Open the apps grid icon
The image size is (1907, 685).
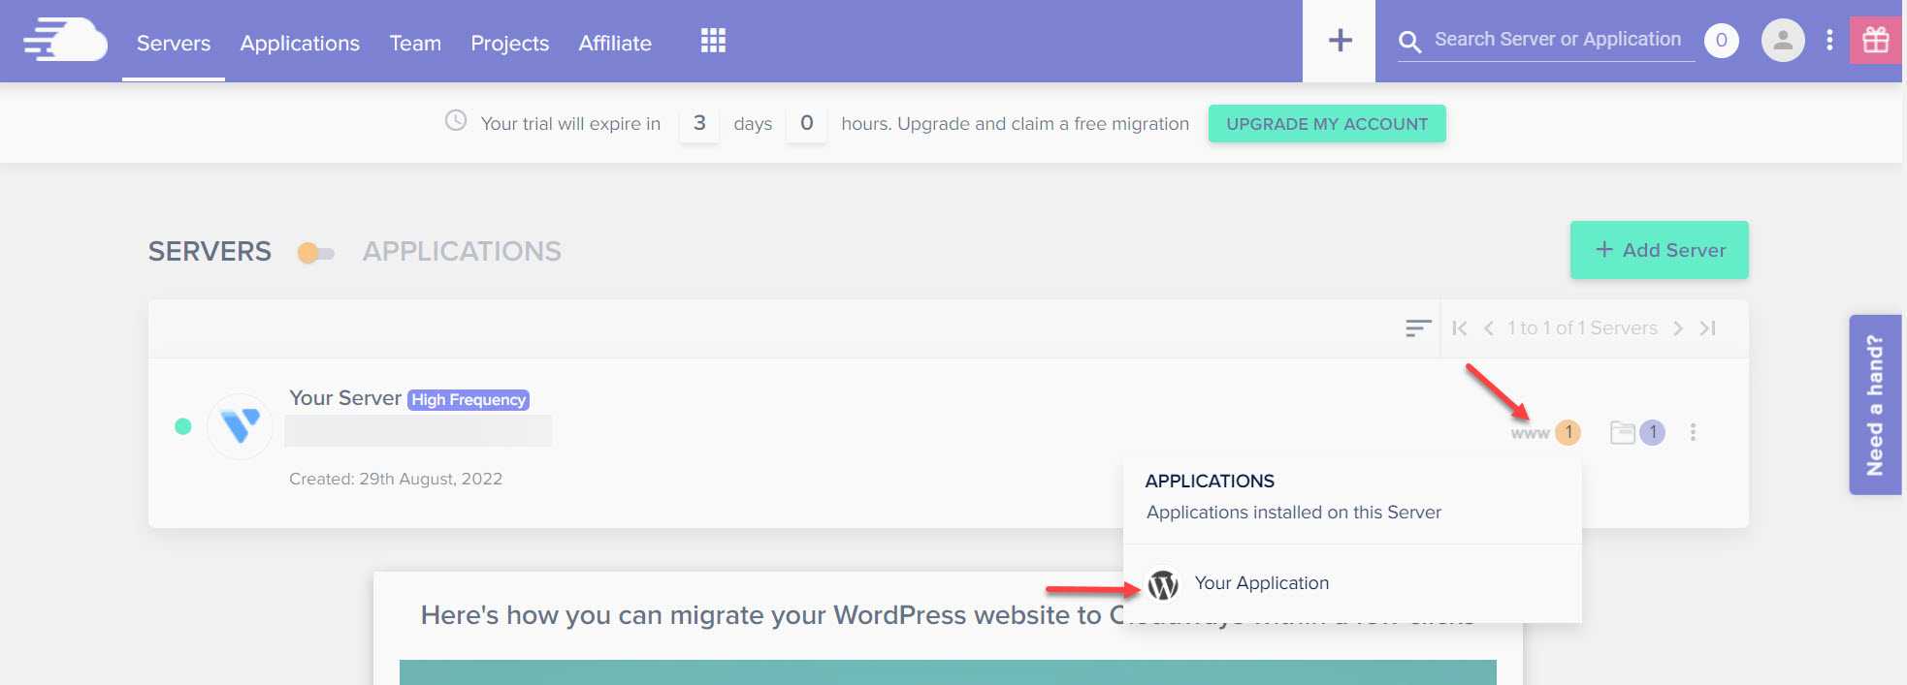click(713, 41)
